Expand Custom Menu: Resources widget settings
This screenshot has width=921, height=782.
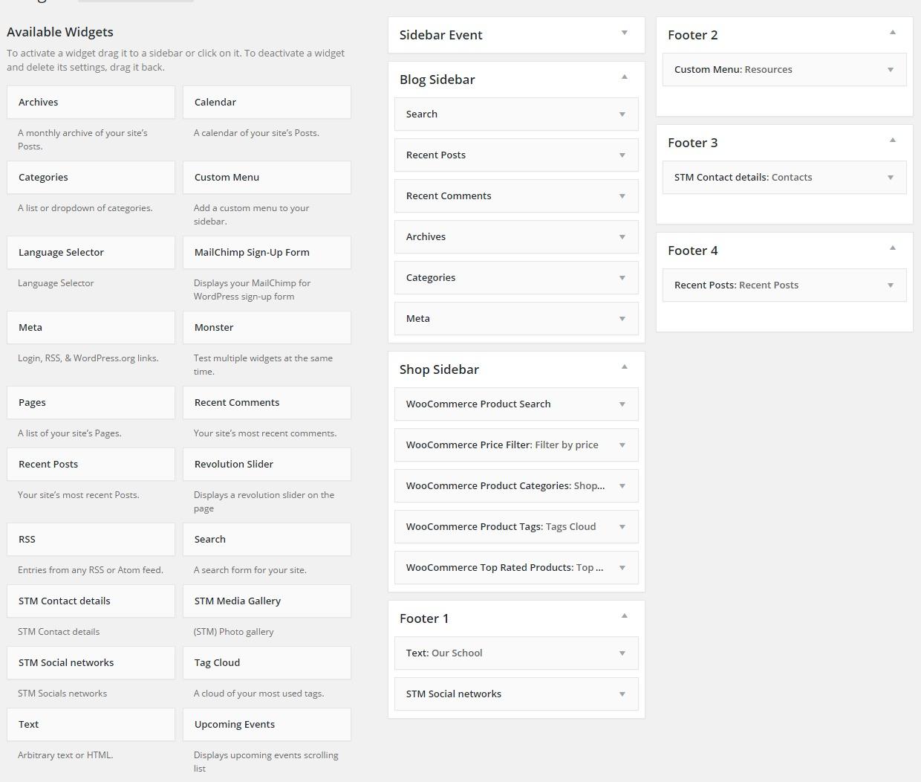[x=890, y=70]
